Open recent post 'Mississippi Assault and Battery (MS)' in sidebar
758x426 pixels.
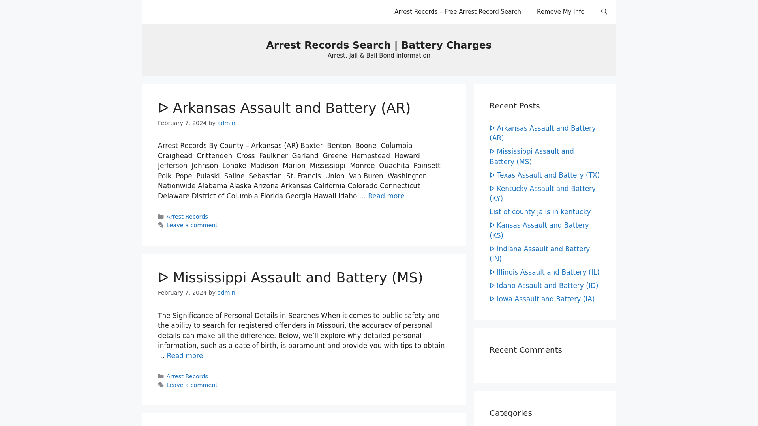pyautogui.click(x=532, y=157)
